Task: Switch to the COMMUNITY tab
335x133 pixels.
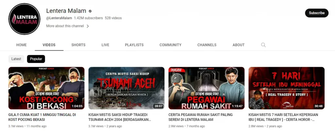Action: pos(170,45)
